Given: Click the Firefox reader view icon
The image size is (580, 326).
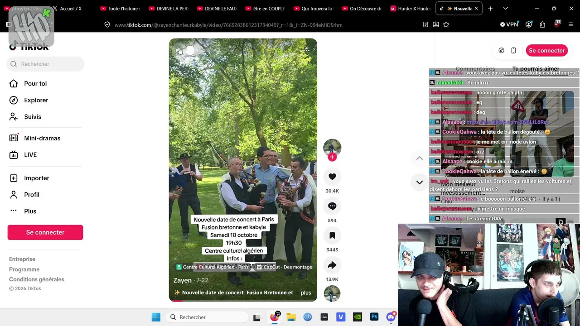Looking at the screenshot, I should coord(425,24).
